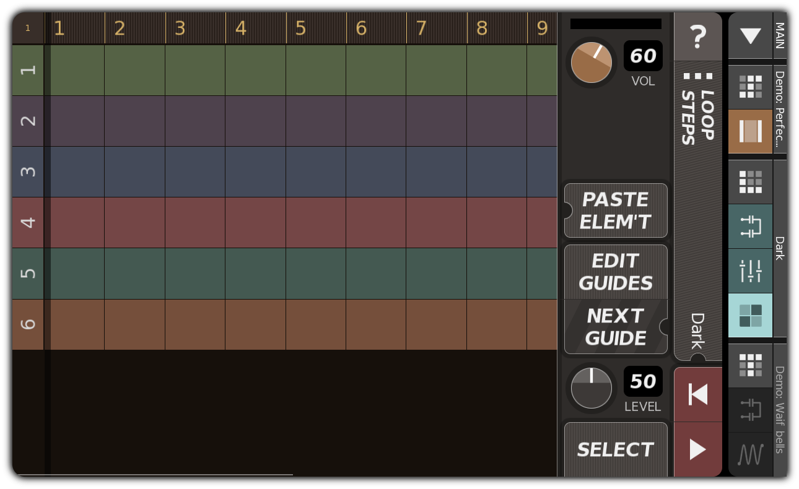Image resolution: width=799 pixels, height=489 pixels.
Task: Adjust the VOL knob showing 60
Action: point(590,62)
